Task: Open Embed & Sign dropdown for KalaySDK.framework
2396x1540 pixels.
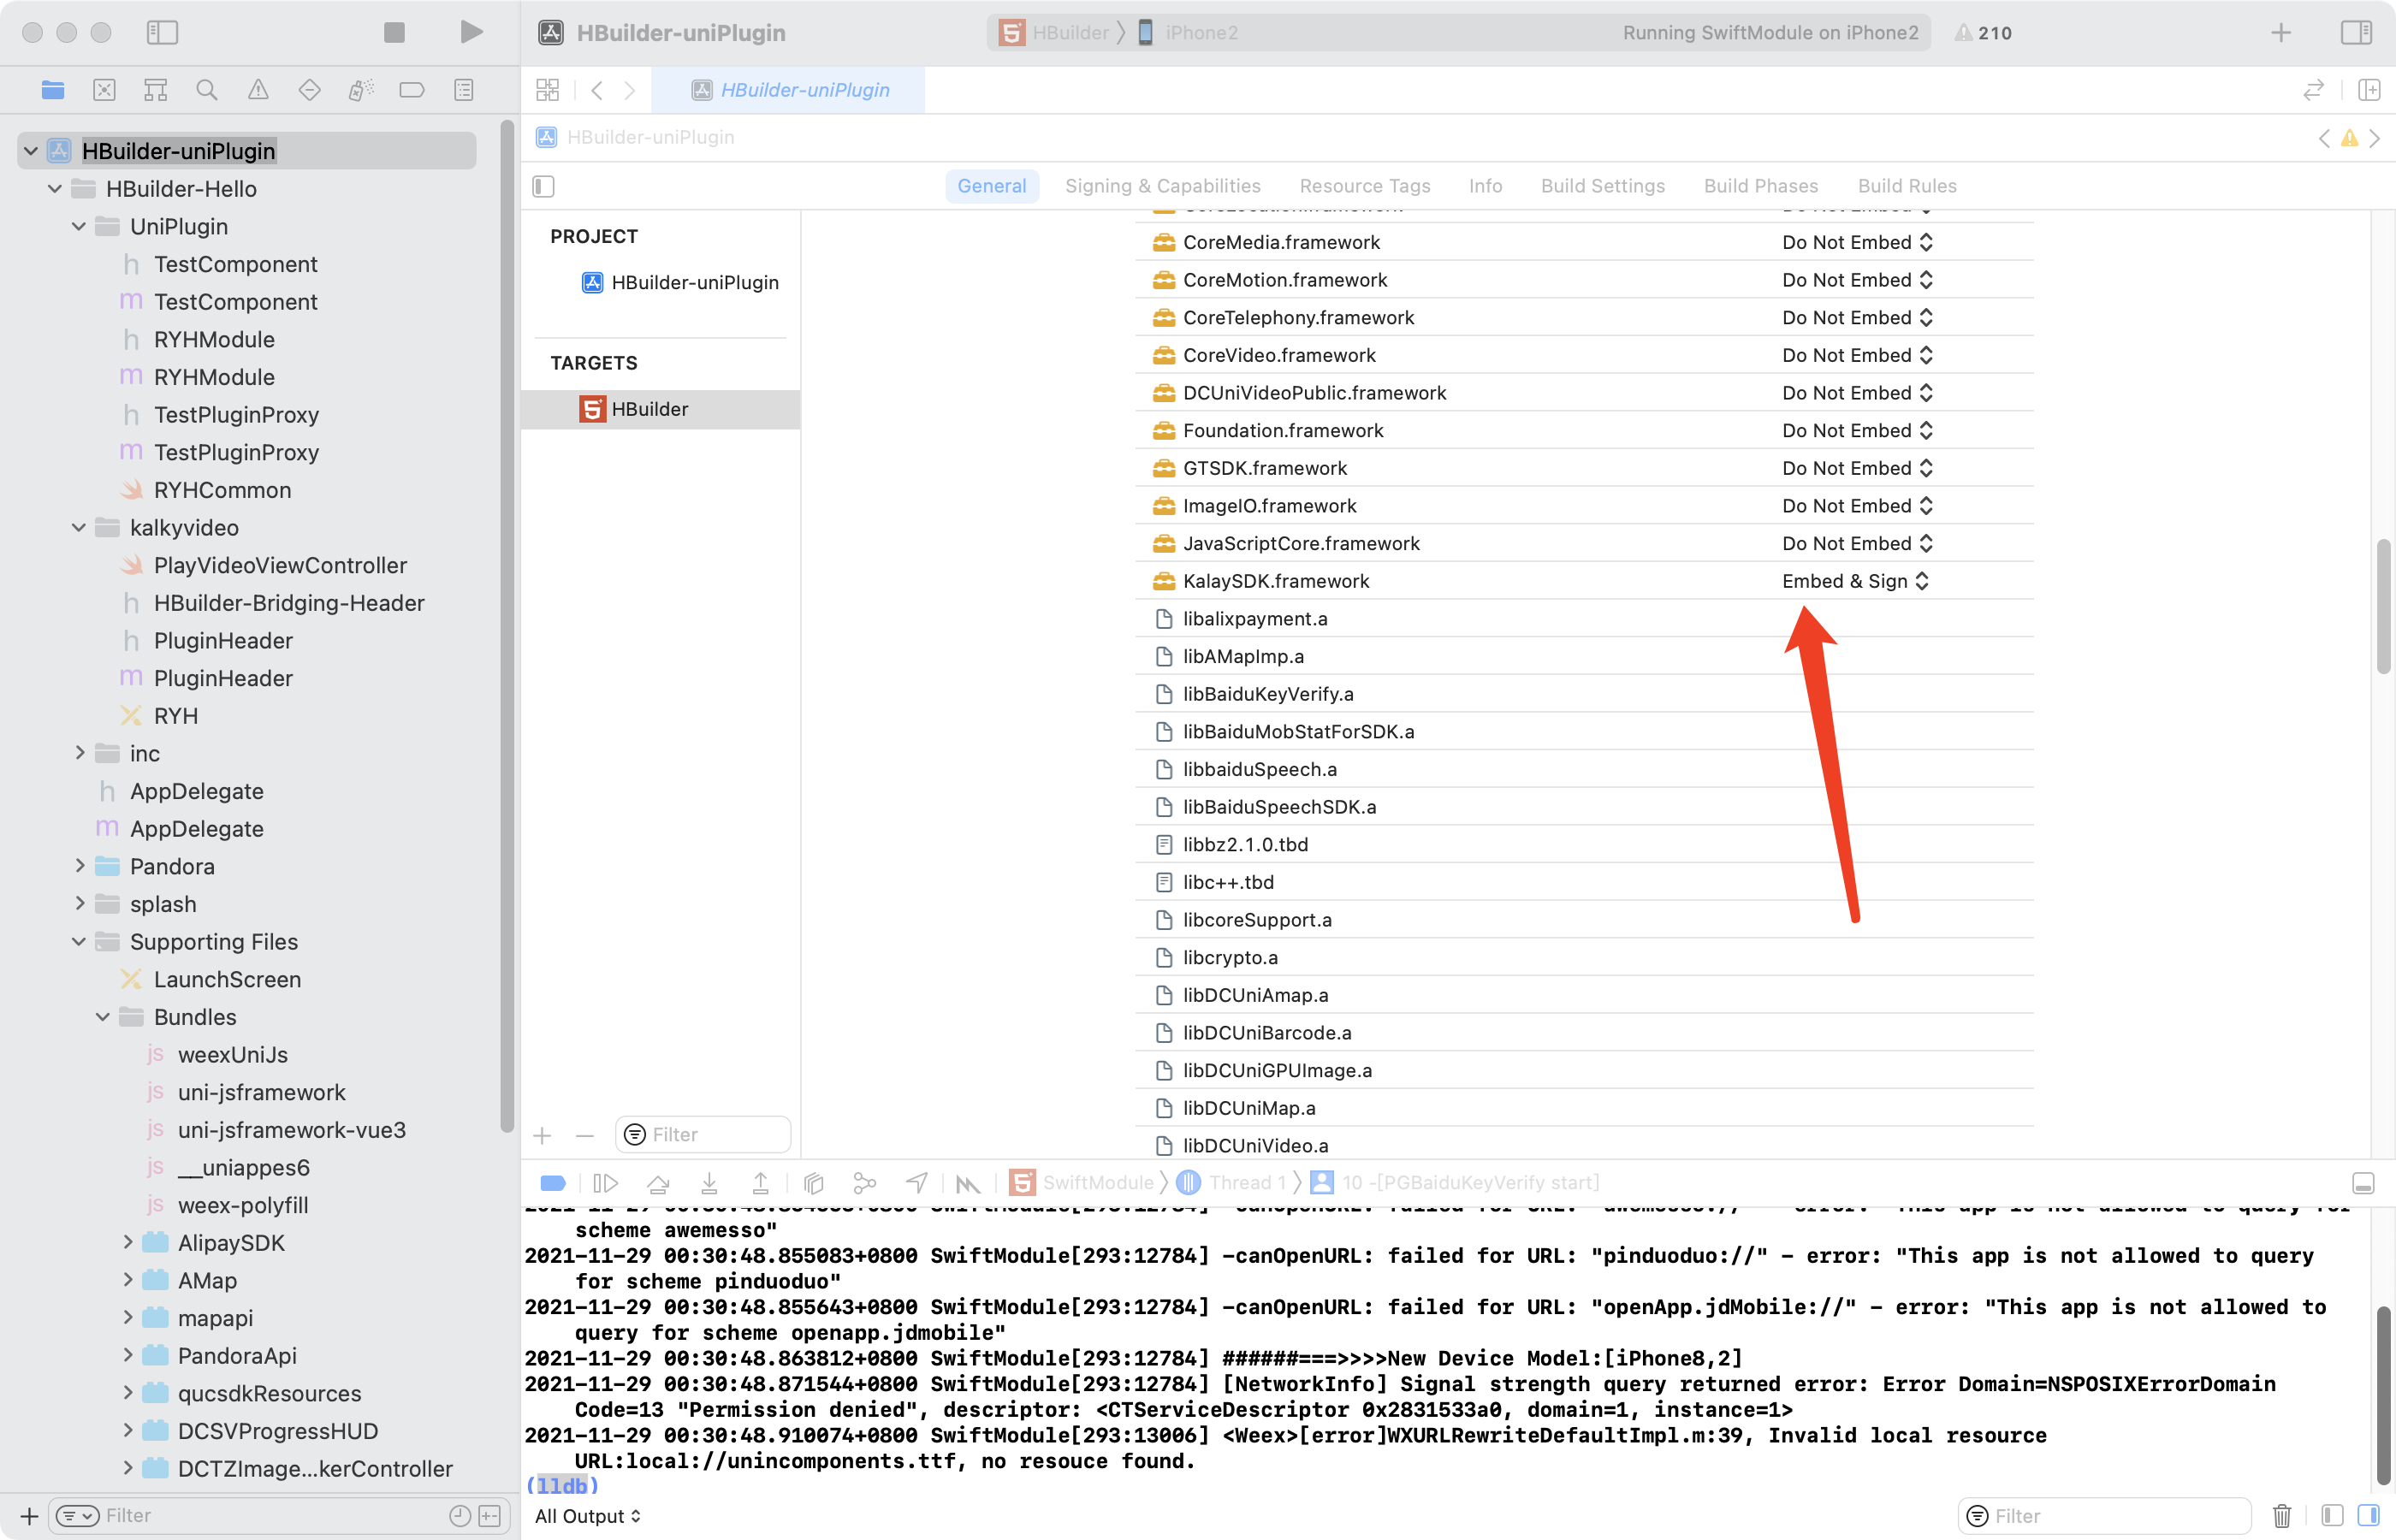Action: [1856, 581]
